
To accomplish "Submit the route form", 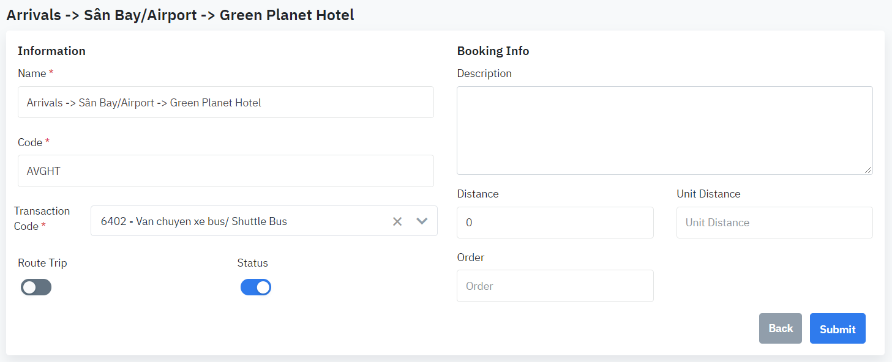I will (x=837, y=329).
